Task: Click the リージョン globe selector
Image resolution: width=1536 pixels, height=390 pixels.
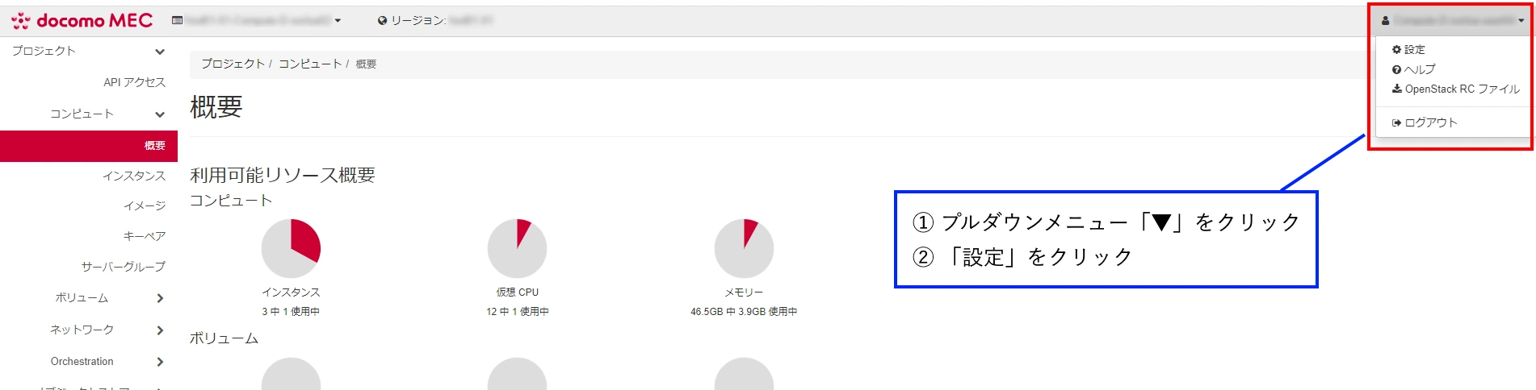Action: 435,20
